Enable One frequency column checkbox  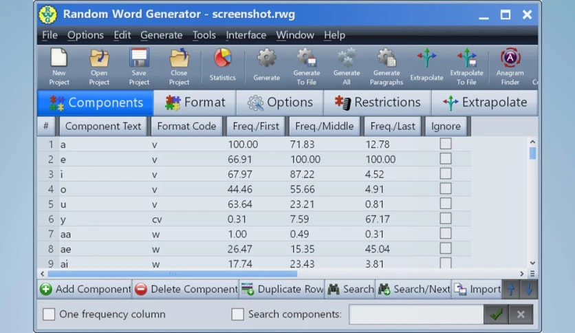(49, 314)
